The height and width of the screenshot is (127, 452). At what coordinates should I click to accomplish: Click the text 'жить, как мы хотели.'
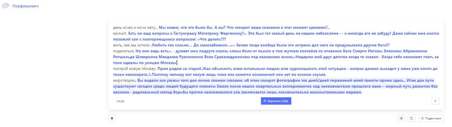coord(132,45)
